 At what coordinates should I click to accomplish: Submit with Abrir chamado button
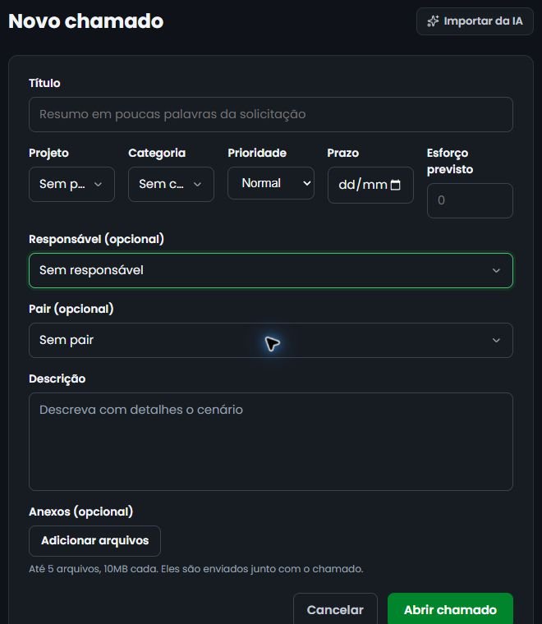pyautogui.click(x=450, y=610)
